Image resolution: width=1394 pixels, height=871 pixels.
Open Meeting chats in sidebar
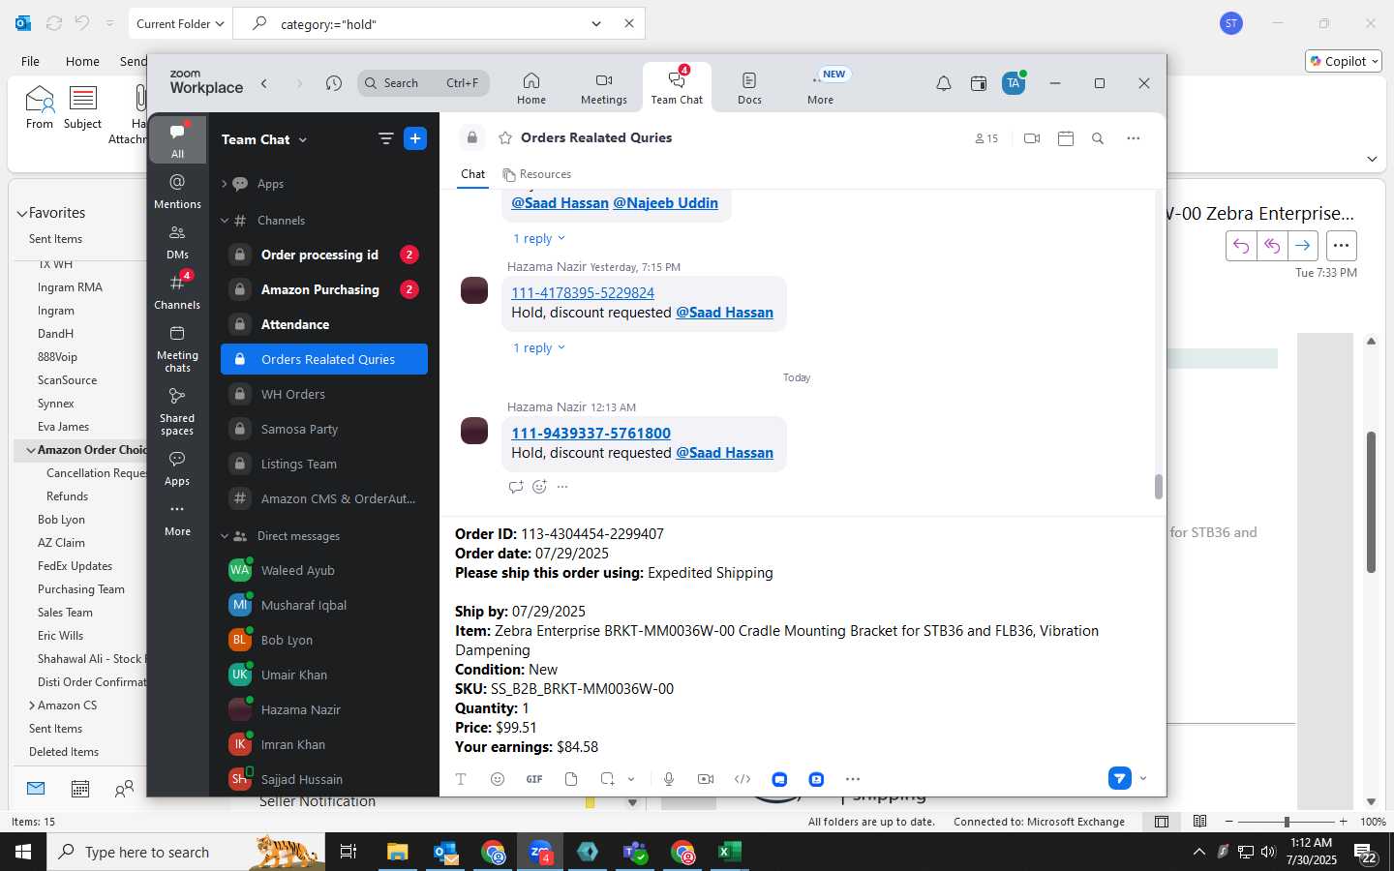(177, 348)
